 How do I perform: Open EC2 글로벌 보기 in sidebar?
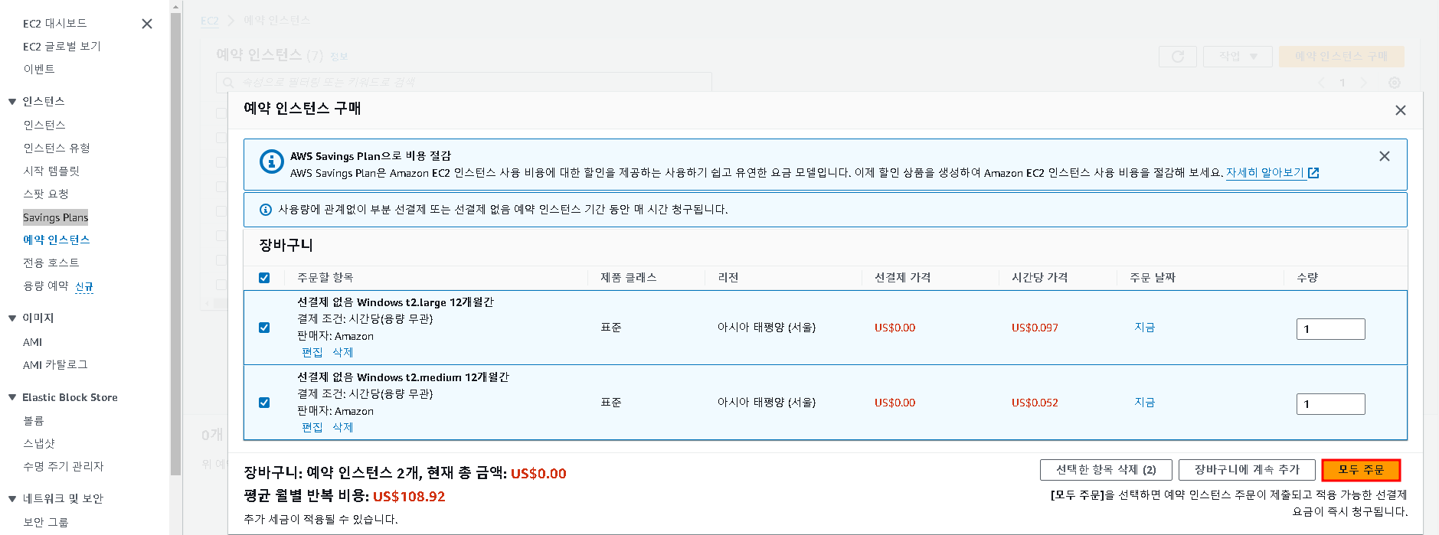(62, 47)
